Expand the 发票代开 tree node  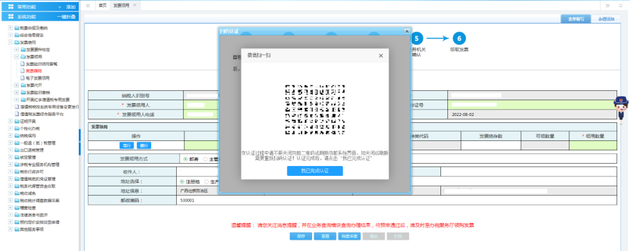coord(16,86)
